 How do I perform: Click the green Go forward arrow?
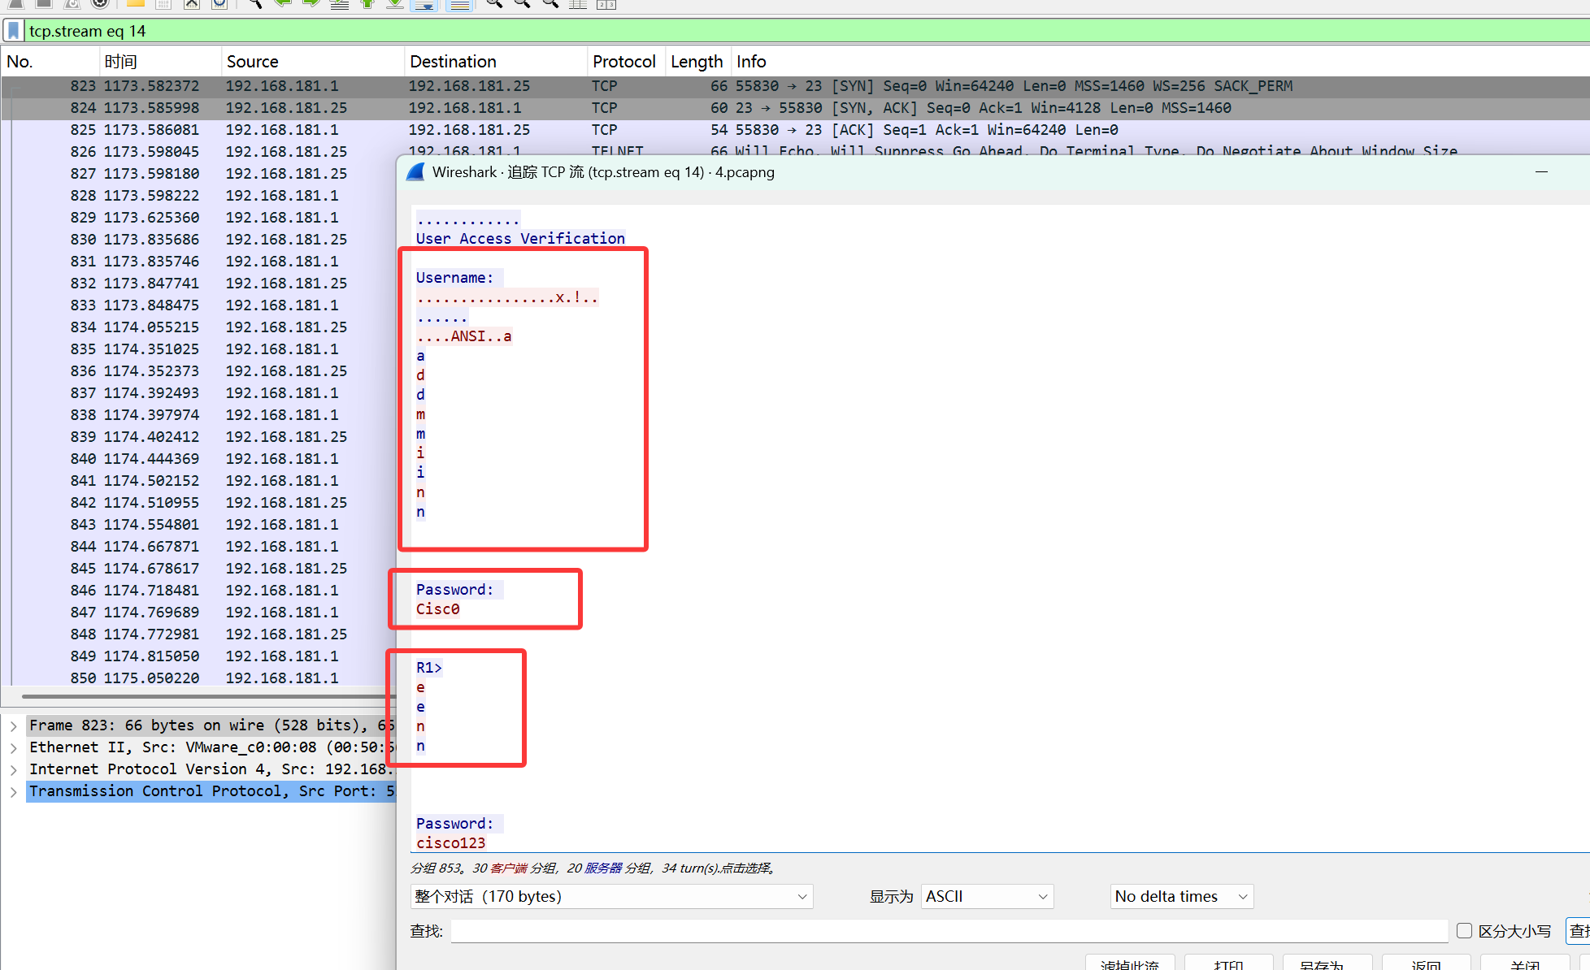(x=311, y=3)
